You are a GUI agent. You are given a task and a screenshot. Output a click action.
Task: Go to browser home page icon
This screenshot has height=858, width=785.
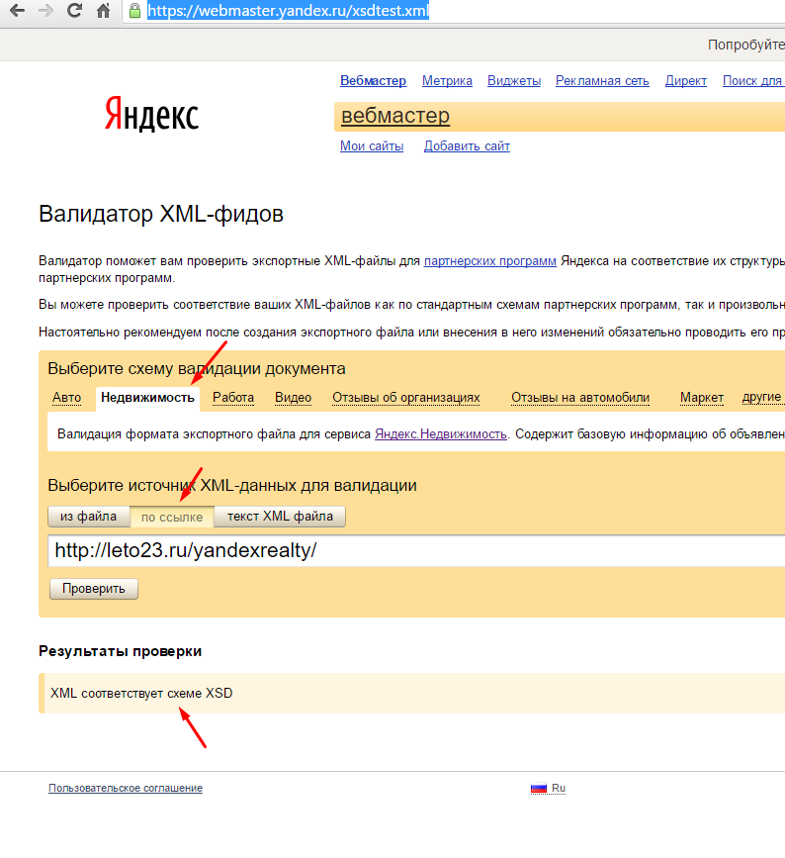click(104, 11)
